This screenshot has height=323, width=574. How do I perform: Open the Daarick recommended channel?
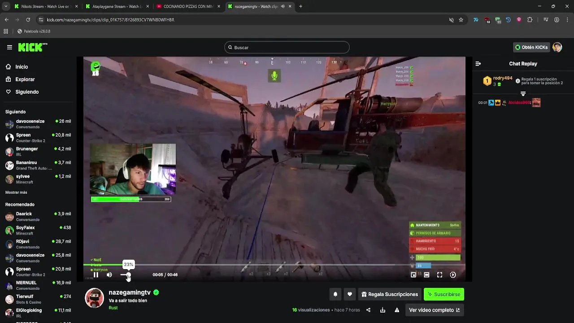coord(38,217)
